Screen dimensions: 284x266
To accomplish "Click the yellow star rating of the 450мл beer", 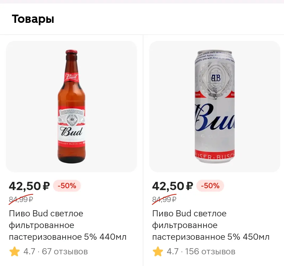I will [158, 251].
